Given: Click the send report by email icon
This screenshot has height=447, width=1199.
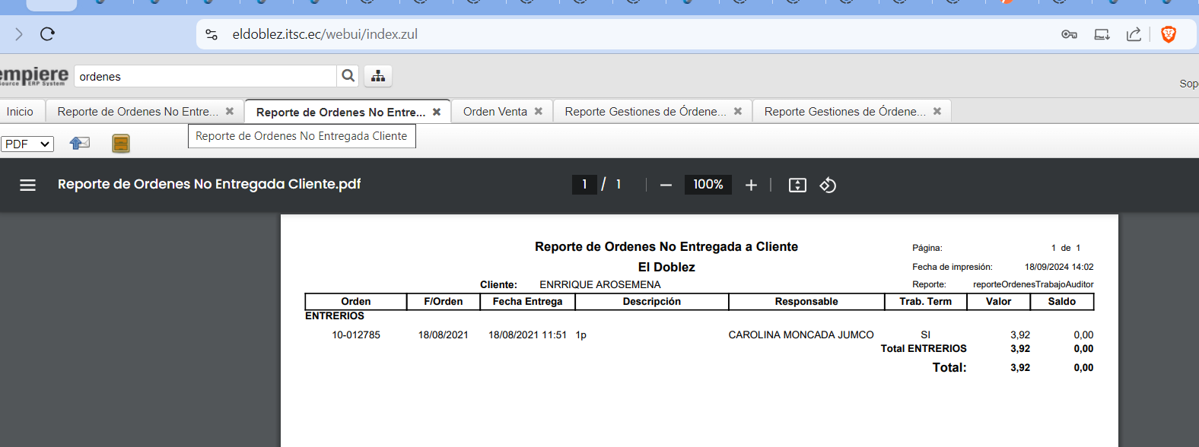Looking at the screenshot, I should click(x=80, y=143).
